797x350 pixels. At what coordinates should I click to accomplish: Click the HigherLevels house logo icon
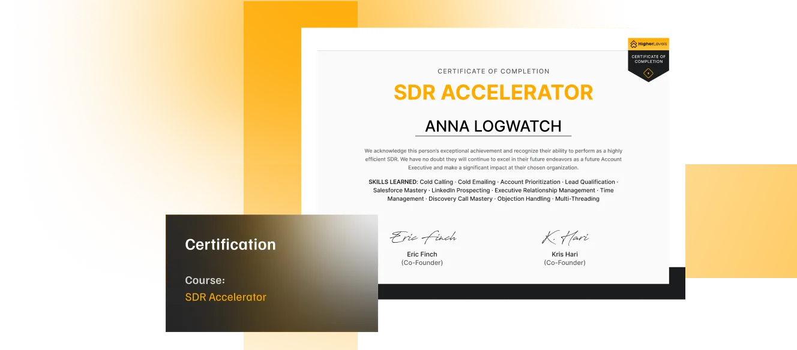[x=633, y=44]
